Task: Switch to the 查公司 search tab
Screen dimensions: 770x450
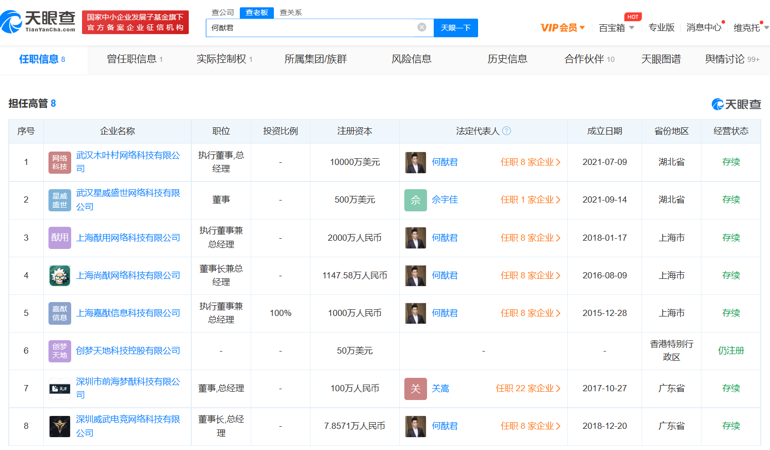Action: click(x=223, y=12)
